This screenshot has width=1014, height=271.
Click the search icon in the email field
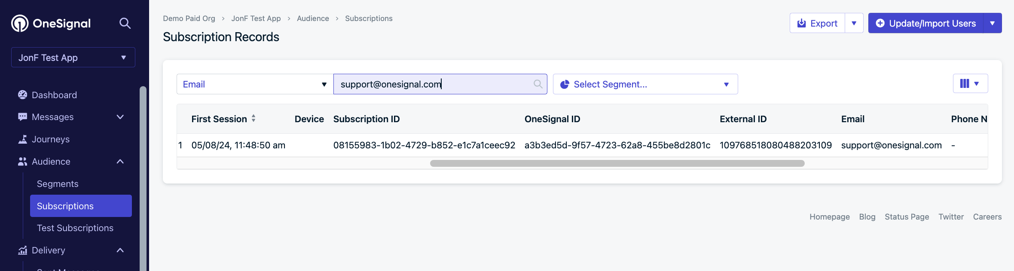[x=538, y=84]
